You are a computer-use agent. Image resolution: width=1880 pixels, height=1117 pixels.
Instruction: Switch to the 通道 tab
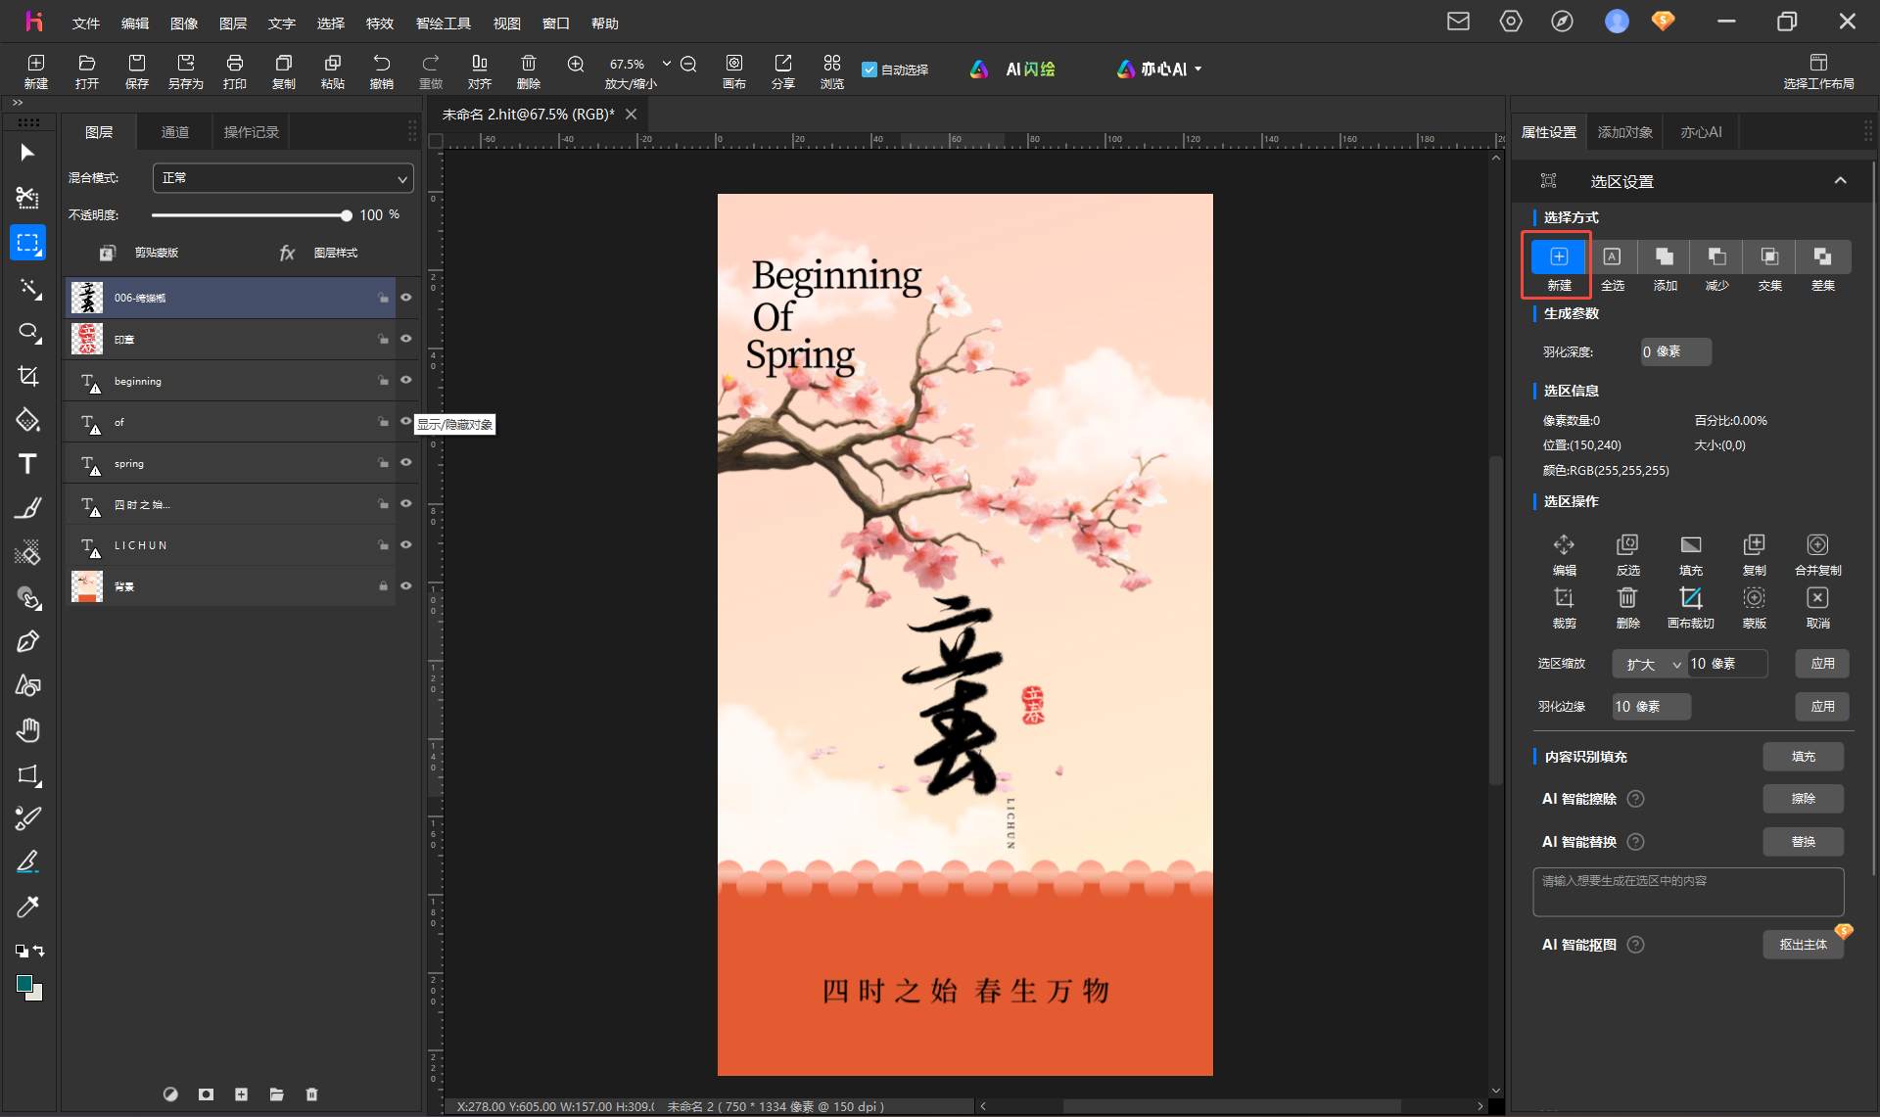(x=175, y=131)
